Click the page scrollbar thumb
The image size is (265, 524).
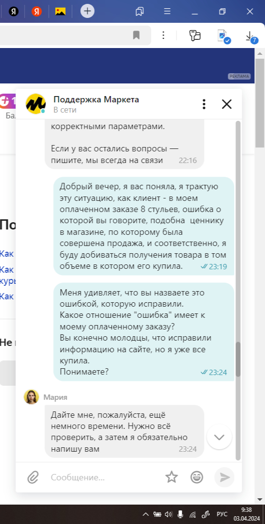point(260,103)
